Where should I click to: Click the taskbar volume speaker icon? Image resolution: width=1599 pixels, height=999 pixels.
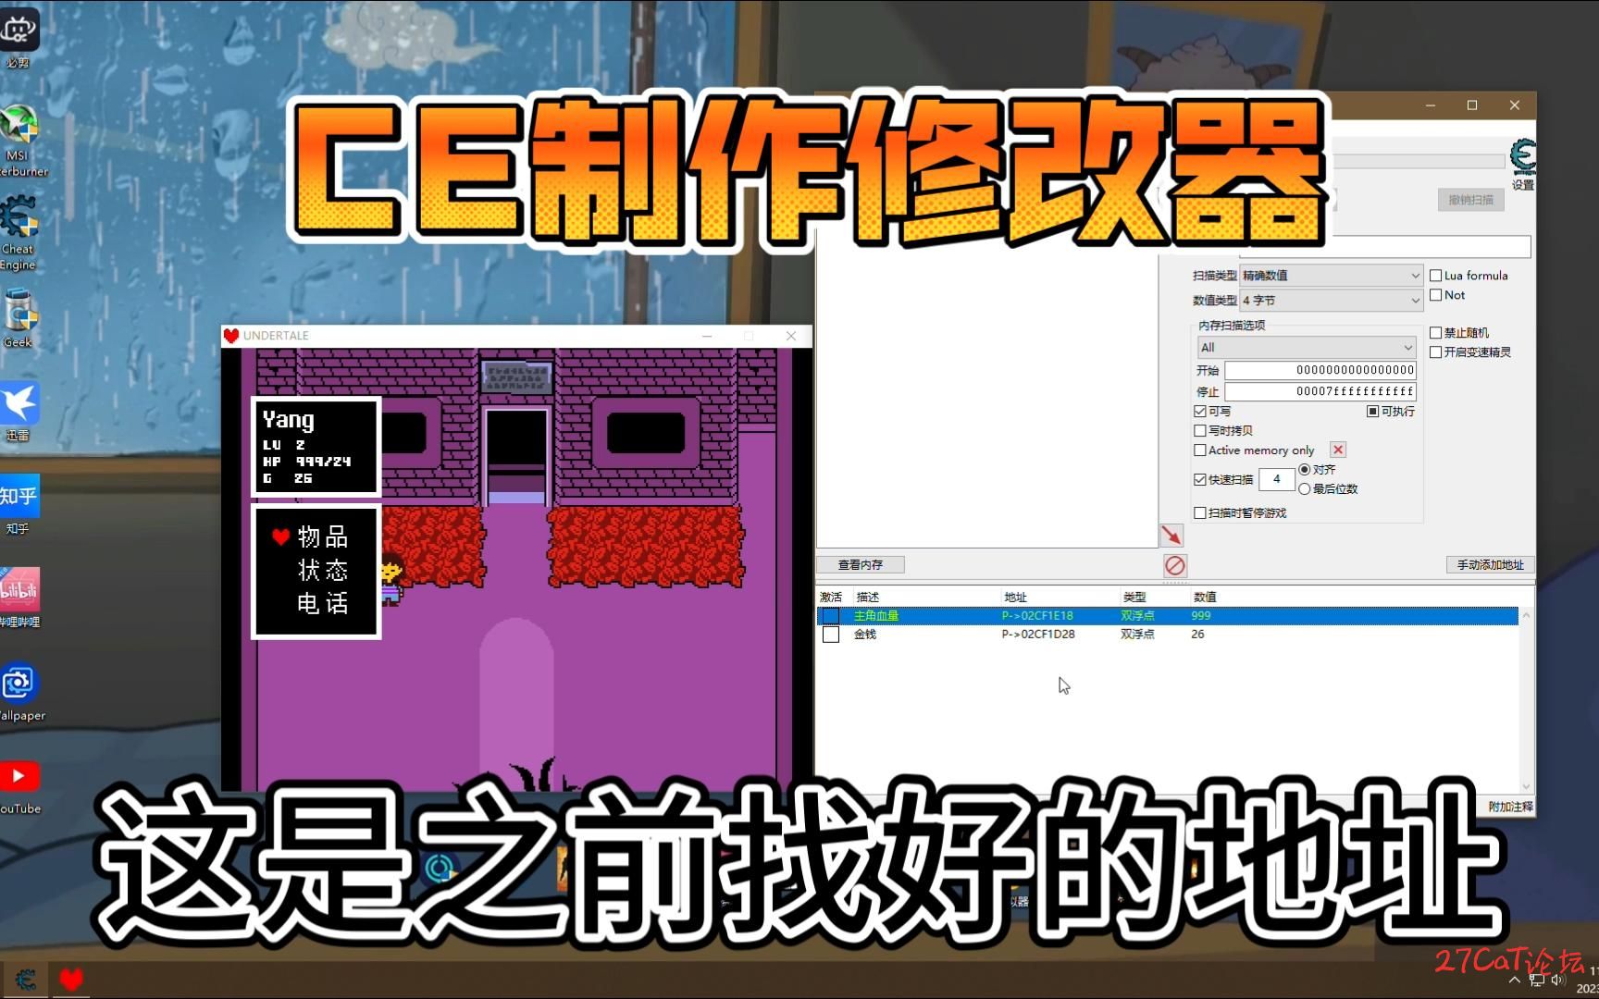click(x=1557, y=980)
